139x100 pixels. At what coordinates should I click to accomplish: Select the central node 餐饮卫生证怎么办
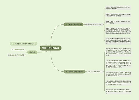pyautogui.click(x=51, y=48)
